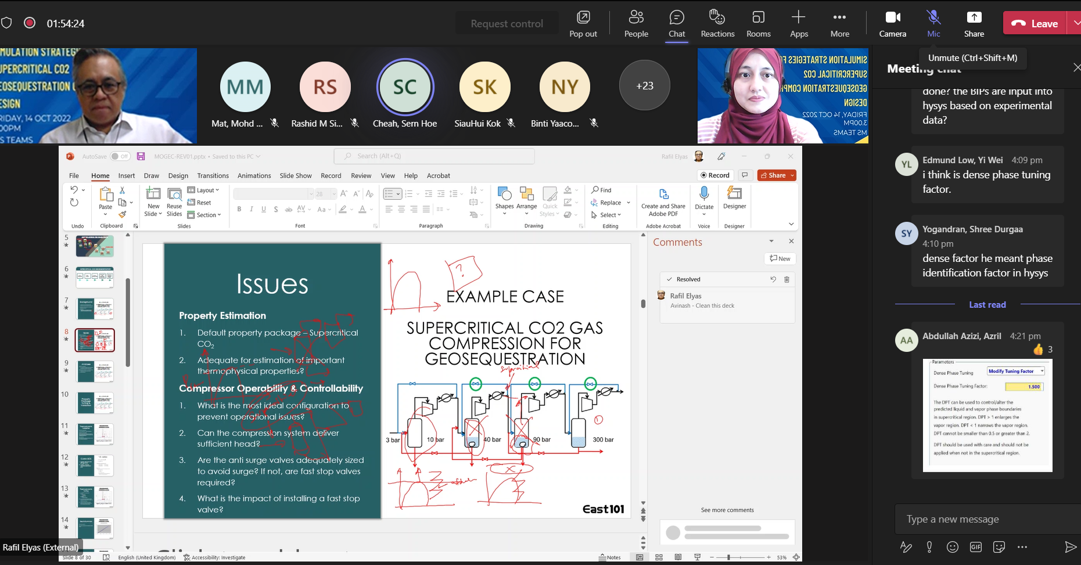Open the Share content tray
Viewport: 1081px width, 565px height.
coord(974,24)
